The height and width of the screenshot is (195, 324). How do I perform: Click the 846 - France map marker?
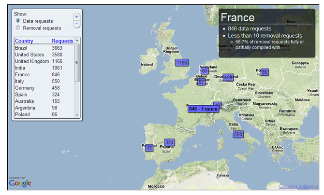203,109
